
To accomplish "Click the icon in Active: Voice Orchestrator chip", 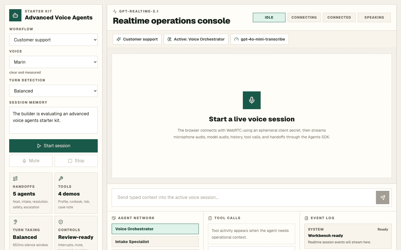I will (x=170, y=39).
